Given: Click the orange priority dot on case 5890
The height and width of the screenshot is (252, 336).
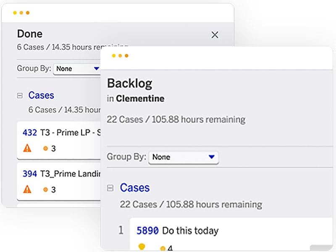Looking at the screenshot, I should (163, 248).
